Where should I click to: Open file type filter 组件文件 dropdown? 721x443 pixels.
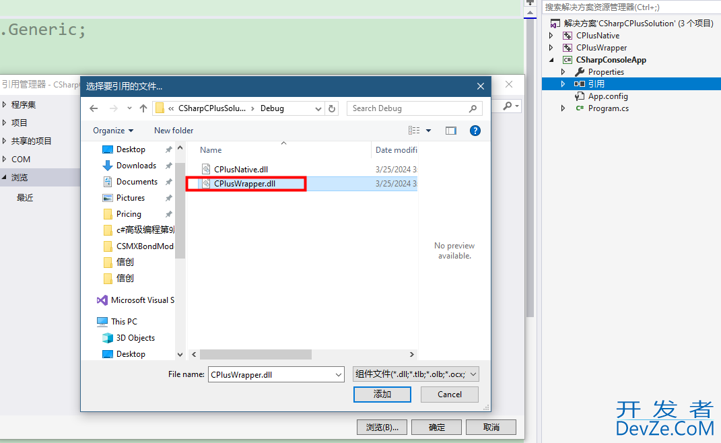click(415, 374)
